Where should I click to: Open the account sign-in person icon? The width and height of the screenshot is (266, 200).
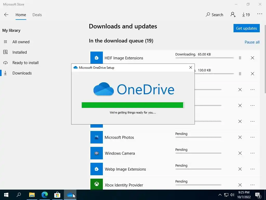233,15
